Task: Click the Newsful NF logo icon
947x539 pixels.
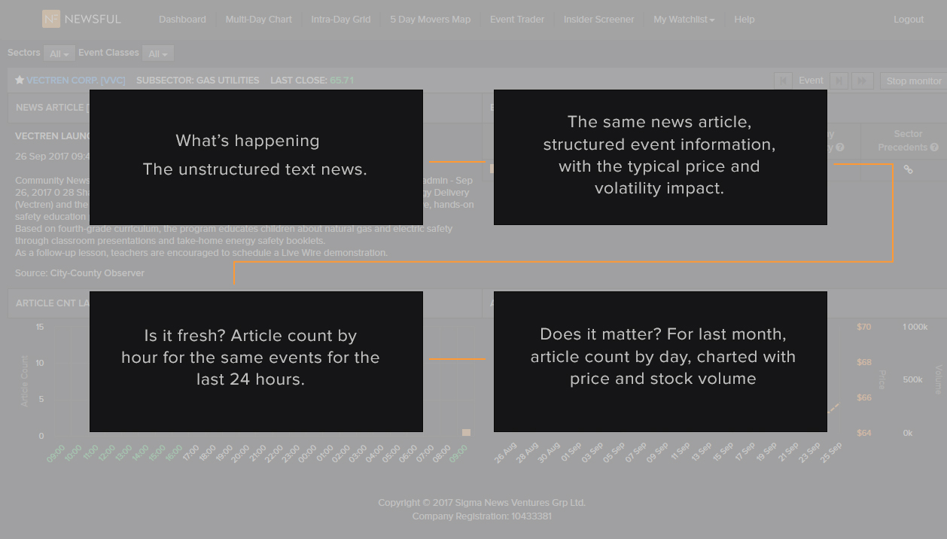Action: point(50,19)
